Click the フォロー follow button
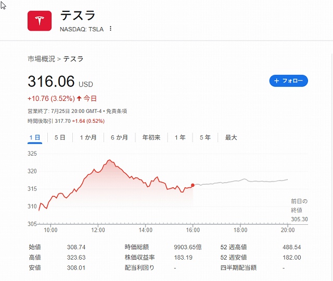Viewport: 333px width, 281px height. (x=288, y=81)
